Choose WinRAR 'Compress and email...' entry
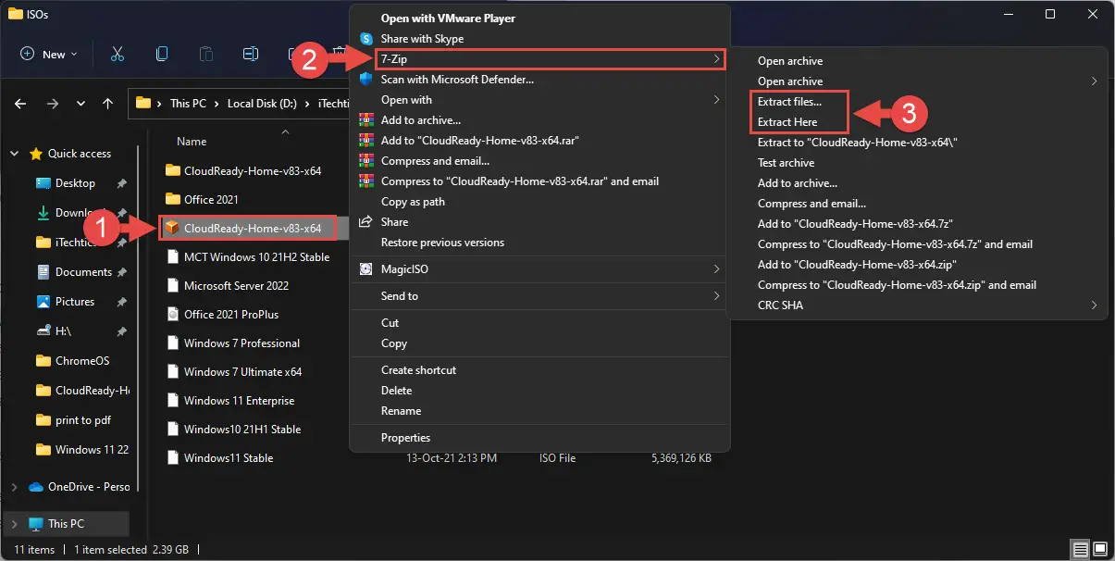 [x=539, y=161]
